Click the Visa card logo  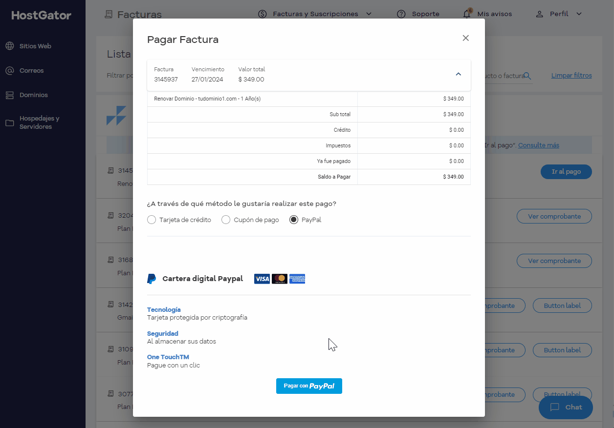point(262,279)
